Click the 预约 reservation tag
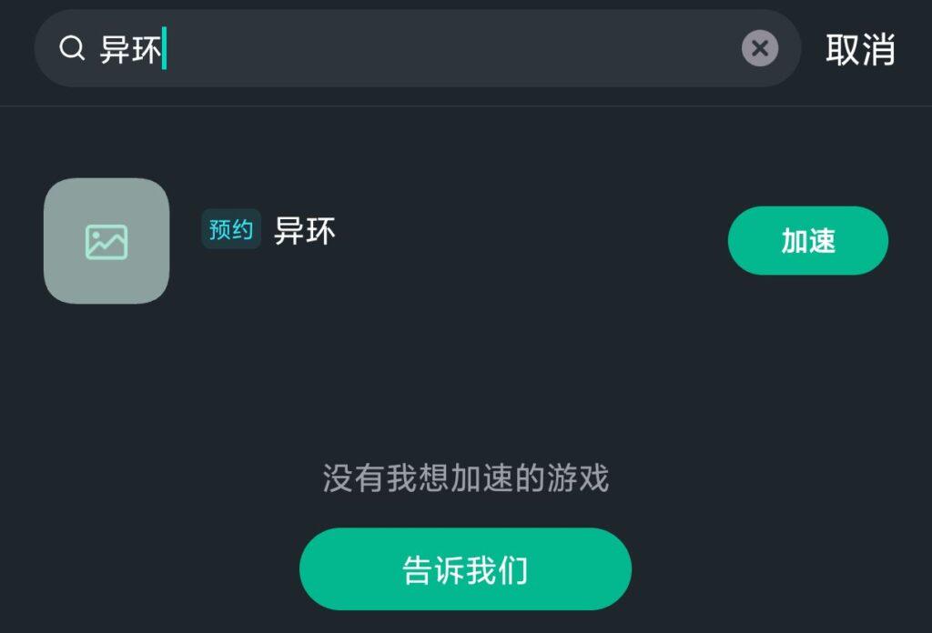Viewport: 932px width, 633px height. pyautogui.click(x=231, y=229)
